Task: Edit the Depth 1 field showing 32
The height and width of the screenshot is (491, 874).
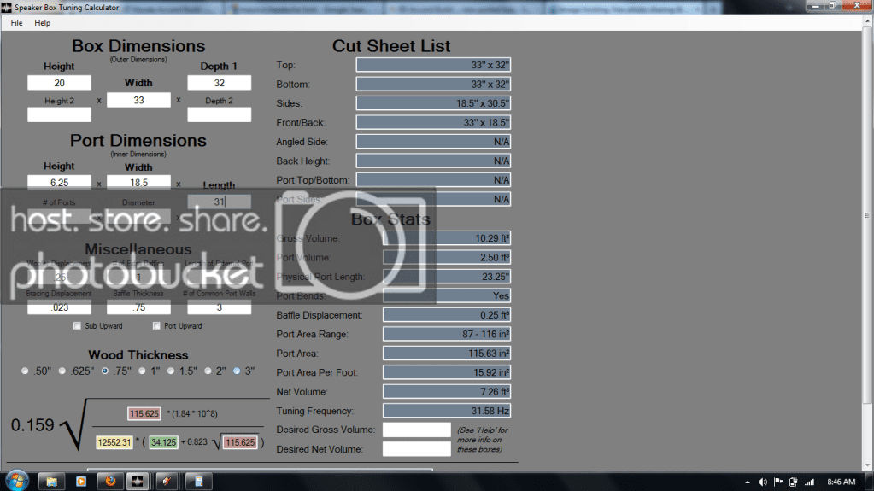Action: coord(219,83)
